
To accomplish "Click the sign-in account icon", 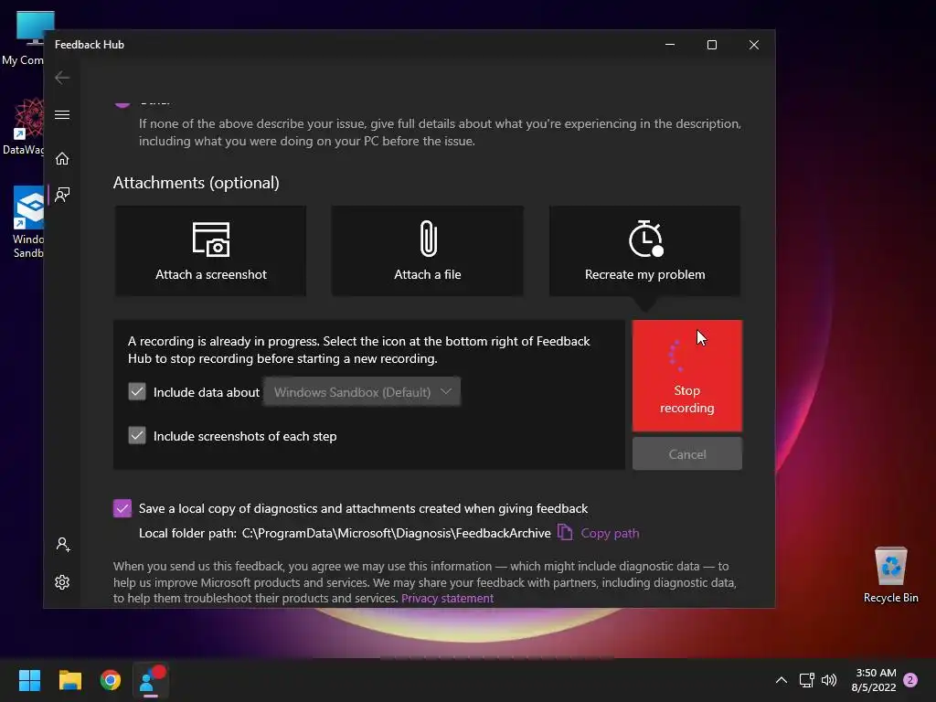I will 63,545.
